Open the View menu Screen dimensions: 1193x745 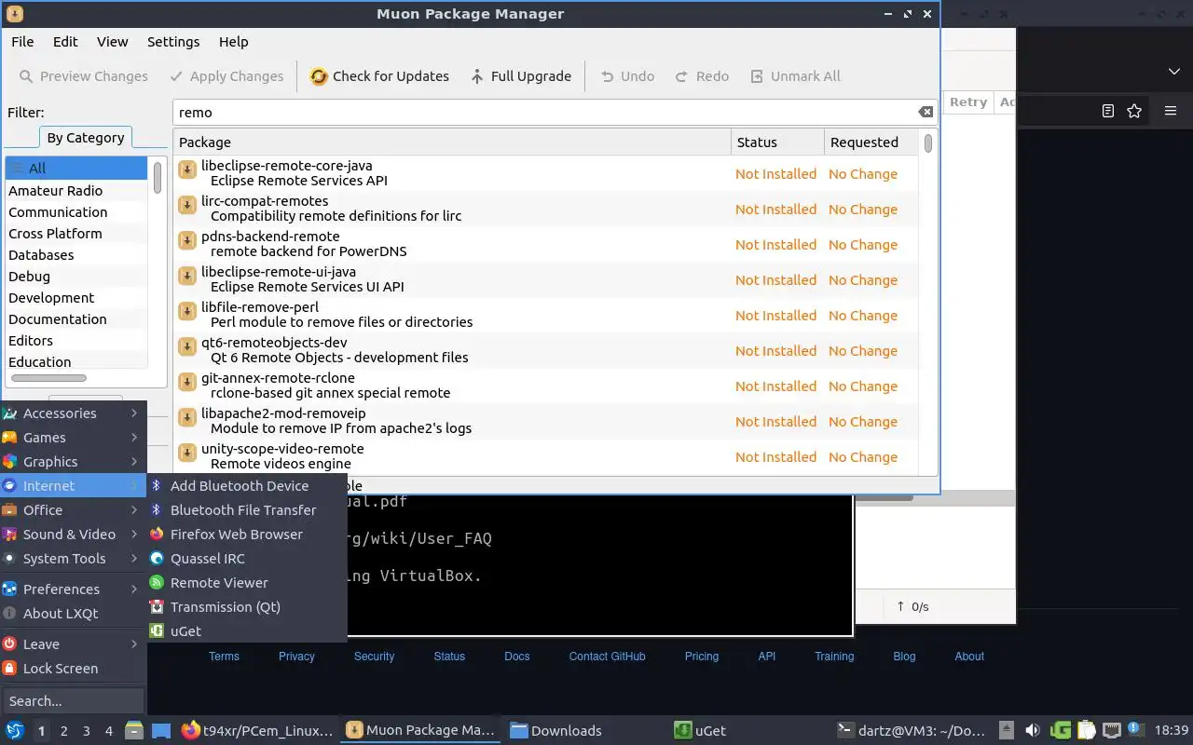112,42
